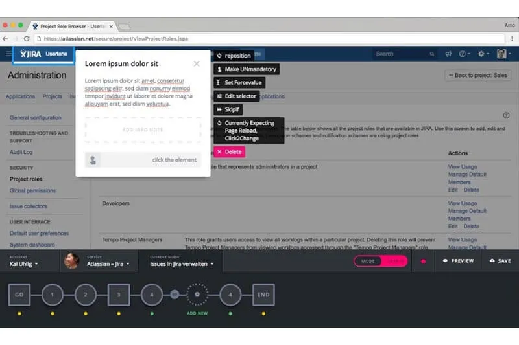
Task: Reload the browser page
Action: coord(27,39)
